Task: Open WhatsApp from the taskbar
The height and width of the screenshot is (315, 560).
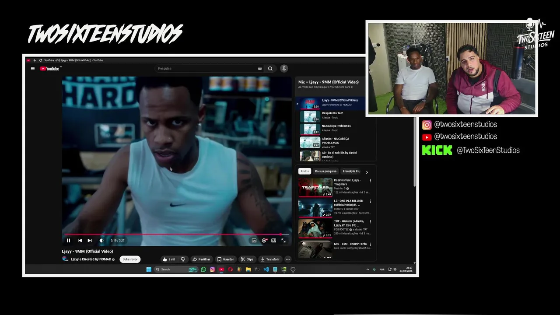Action: [203, 269]
